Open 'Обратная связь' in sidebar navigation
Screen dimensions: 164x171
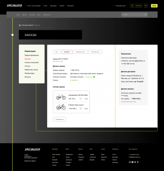pyautogui.click(x=31, y=70)
